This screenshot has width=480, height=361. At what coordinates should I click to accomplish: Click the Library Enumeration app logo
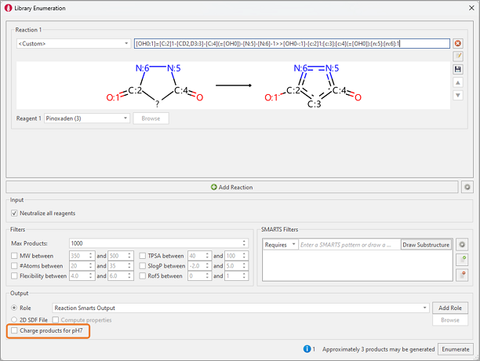8,9
